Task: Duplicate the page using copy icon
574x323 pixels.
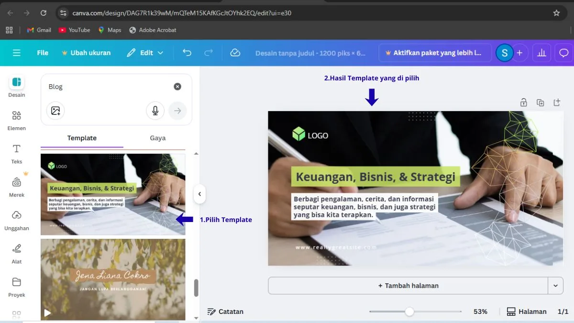Action: pyautogui.click(x=540, y=102)
